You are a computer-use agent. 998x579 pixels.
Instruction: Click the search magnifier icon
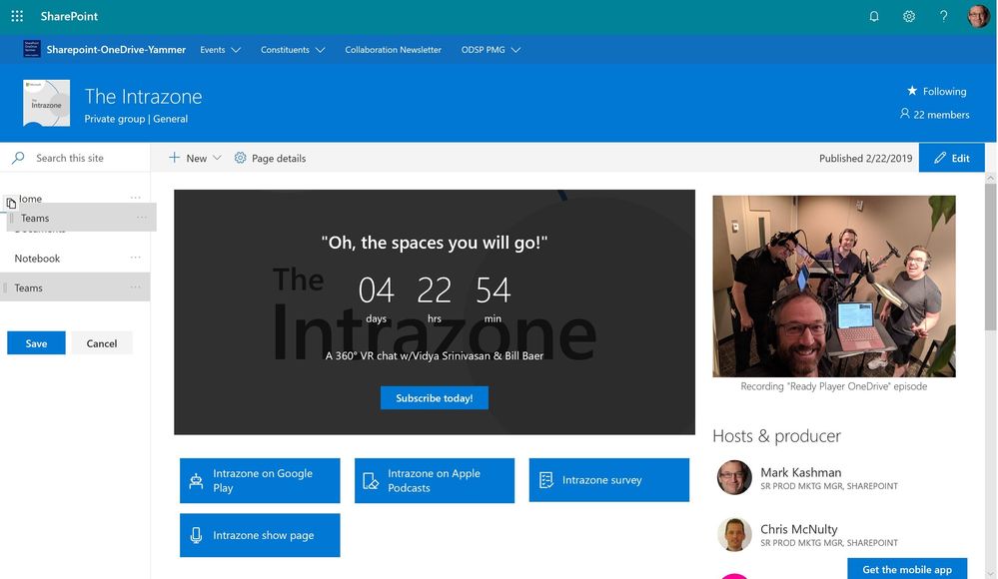(x=18, y=157)
